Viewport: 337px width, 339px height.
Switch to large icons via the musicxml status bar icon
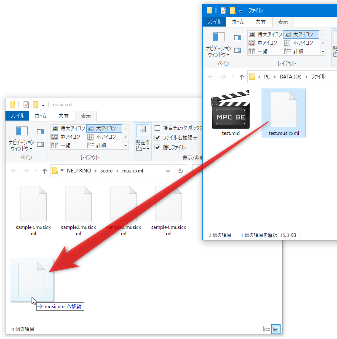(x=276, y=329)
